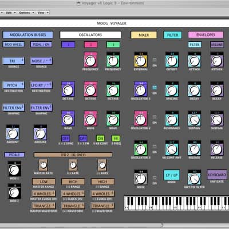Open the TRI source dropdown

click(x=14, y=61)
